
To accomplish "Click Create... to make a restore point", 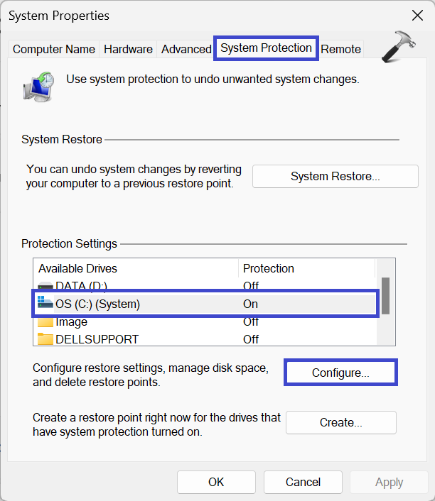I will pyautogui.click(x=341, y=422).
